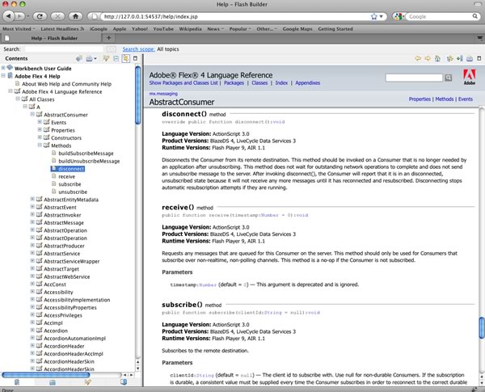Print the help page from content toolbar

(x=470, y=58)
